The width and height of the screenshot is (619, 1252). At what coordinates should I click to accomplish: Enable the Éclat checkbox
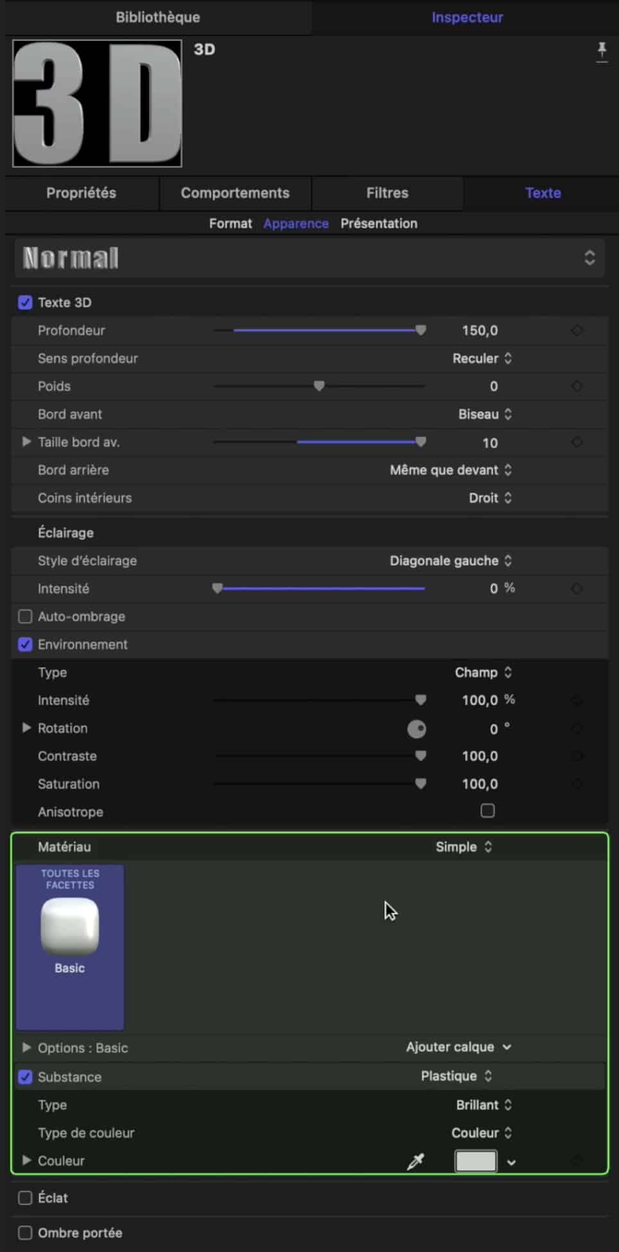click(25, 1198)
